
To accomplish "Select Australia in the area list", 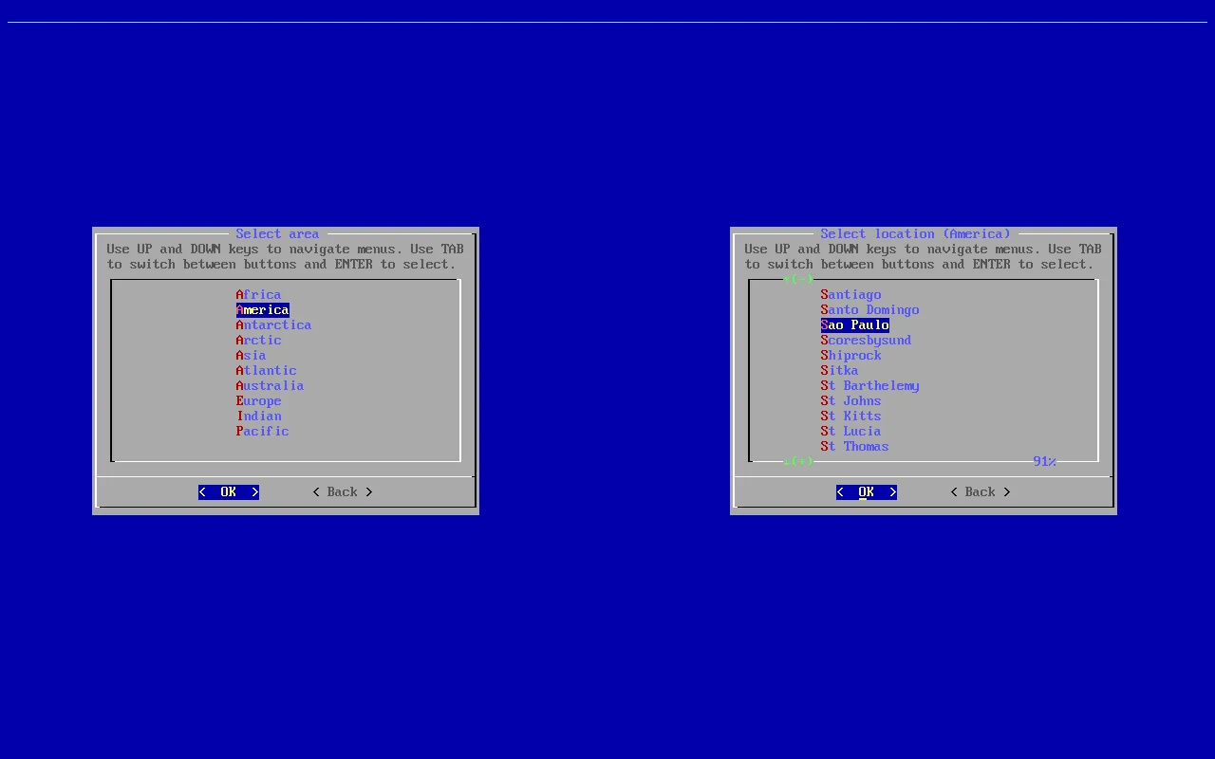I will tap(271, 386).
